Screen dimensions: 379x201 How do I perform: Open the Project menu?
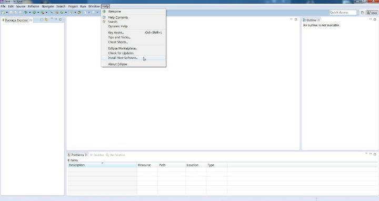click(73, 6)
